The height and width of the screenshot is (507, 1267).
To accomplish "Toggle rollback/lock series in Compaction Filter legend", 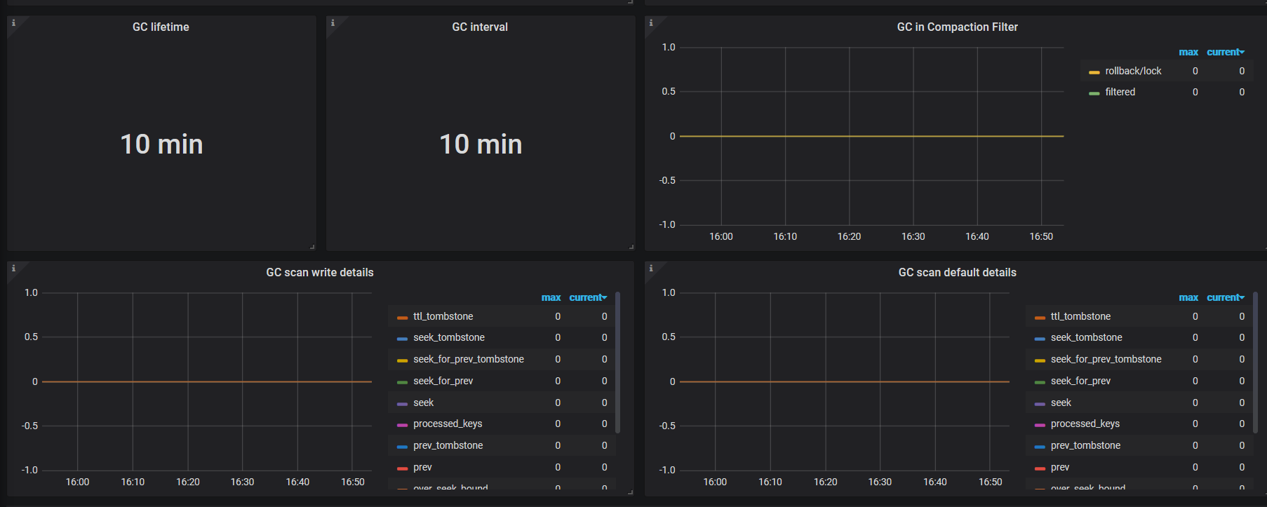I will (x=1133, y=71).
